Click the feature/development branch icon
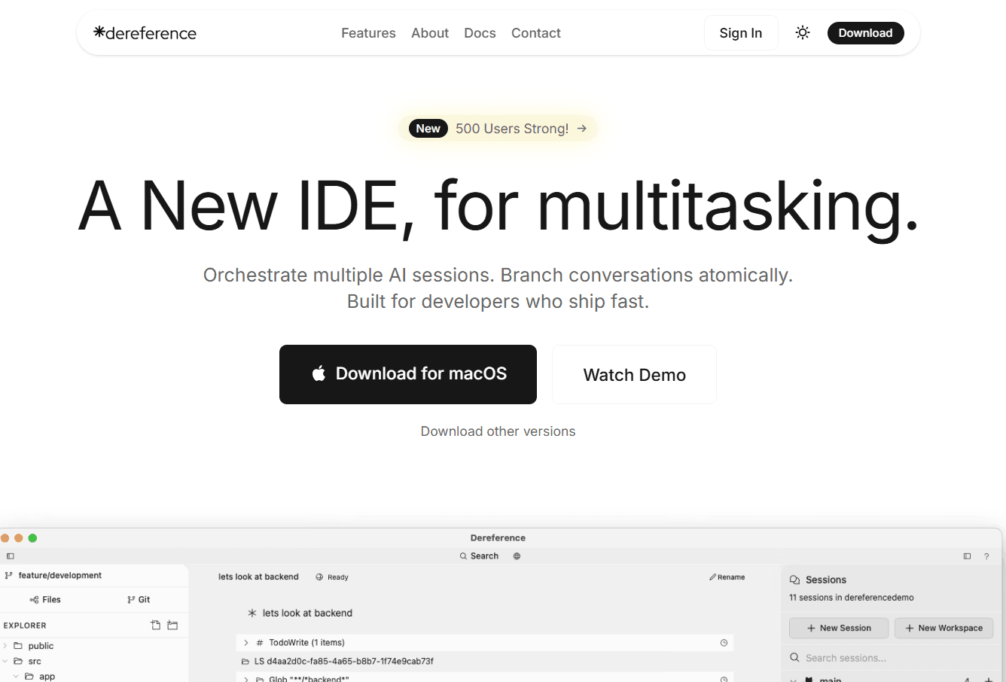Viewport: 1006px width, 682px height. coord(9,576)
